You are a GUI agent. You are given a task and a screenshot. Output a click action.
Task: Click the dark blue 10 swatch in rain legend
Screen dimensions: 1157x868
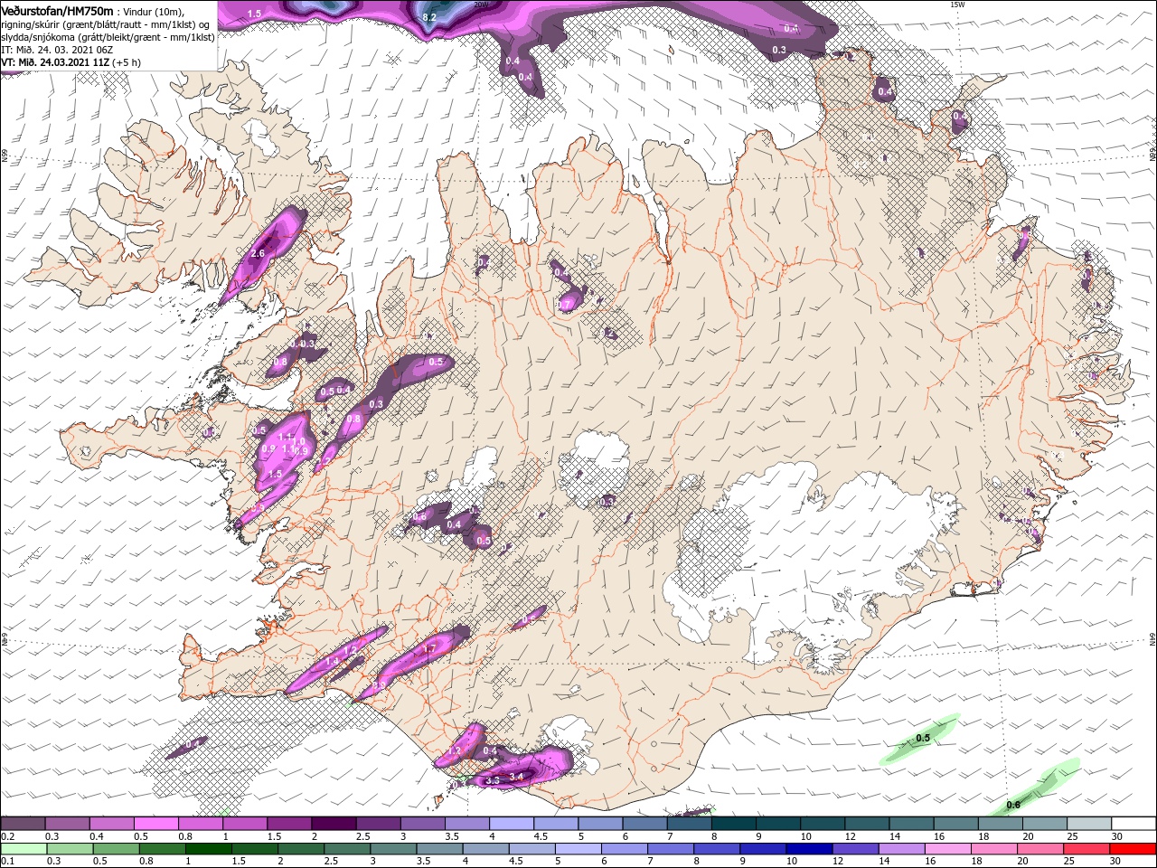click(x=810, y=848)
